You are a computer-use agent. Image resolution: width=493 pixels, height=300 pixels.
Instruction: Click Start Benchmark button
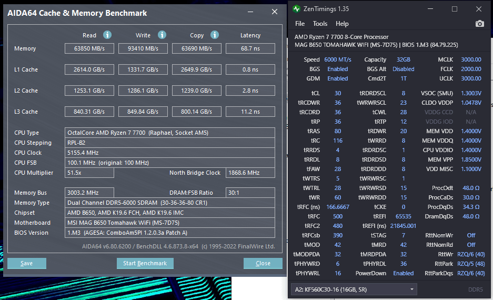pyautogui.click(x=145, y=263)
